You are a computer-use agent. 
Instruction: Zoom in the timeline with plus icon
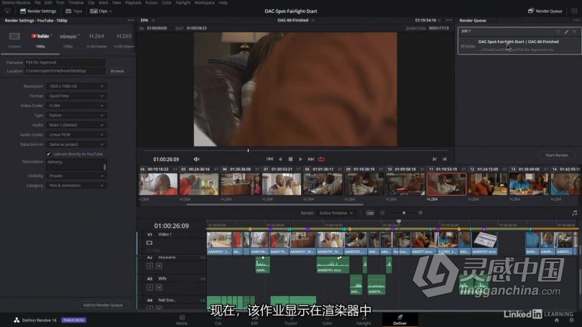tap(420, 213)
